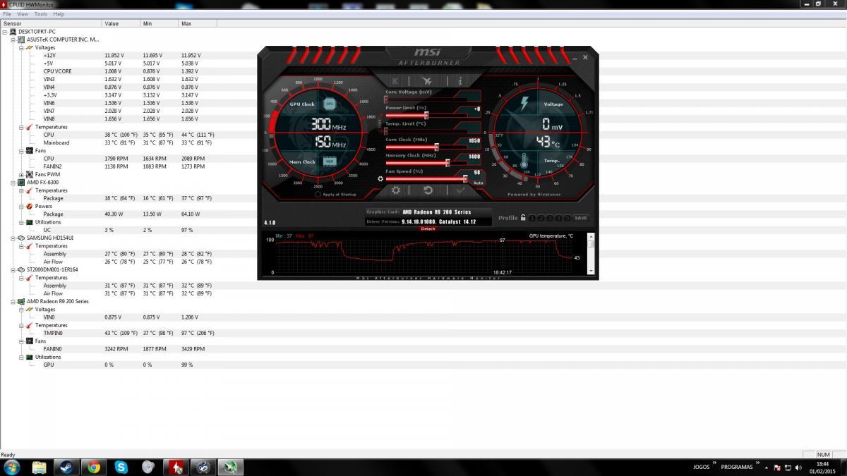
Task: Click the GPU chip icon in the clock gauge
Action: click(330, 104)
